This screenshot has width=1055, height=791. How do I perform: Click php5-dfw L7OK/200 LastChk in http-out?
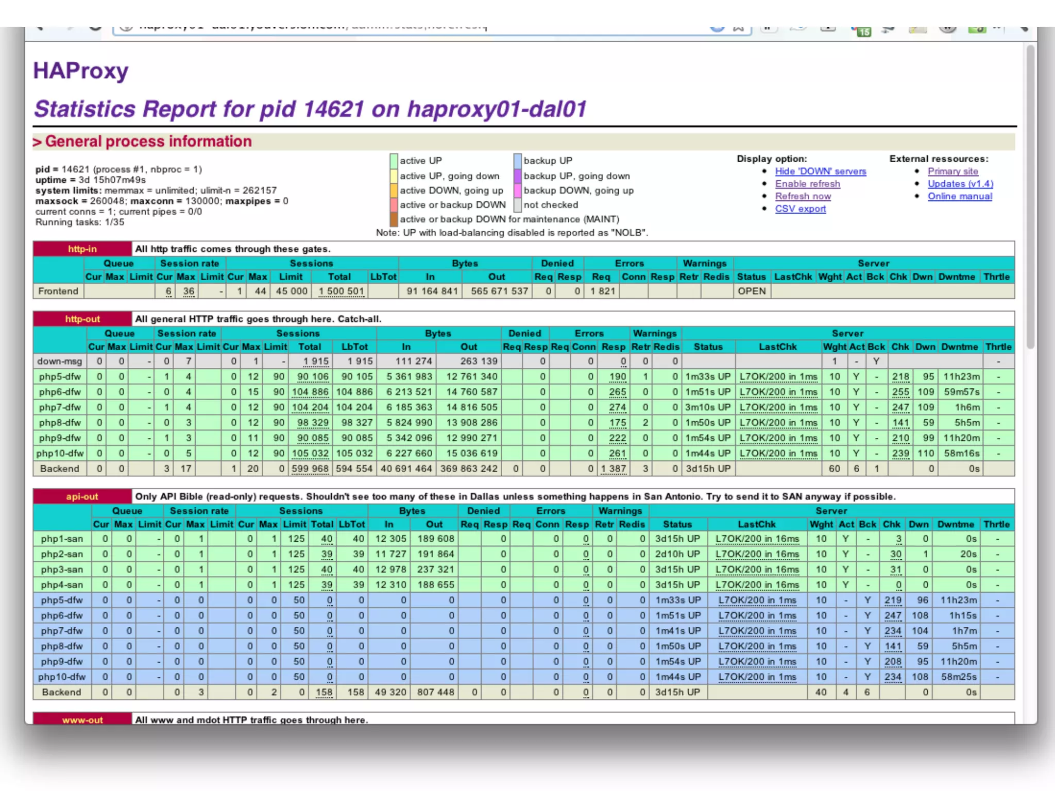tap(778, 377)
